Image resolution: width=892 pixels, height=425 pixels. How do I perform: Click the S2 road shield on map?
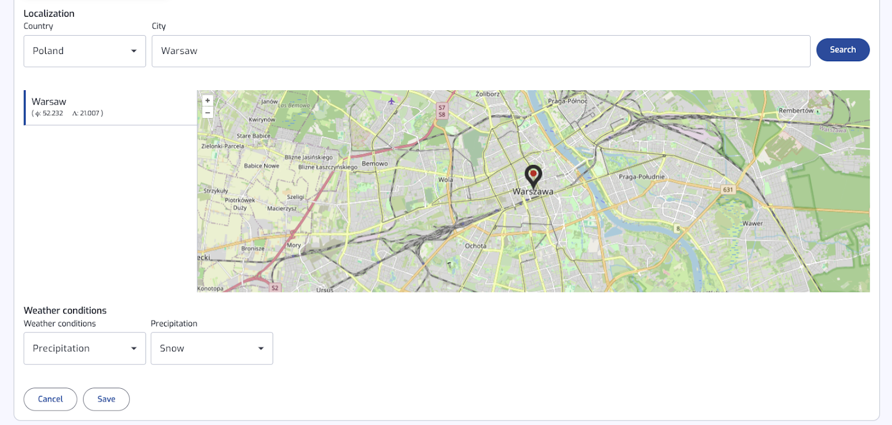point(275,288)
